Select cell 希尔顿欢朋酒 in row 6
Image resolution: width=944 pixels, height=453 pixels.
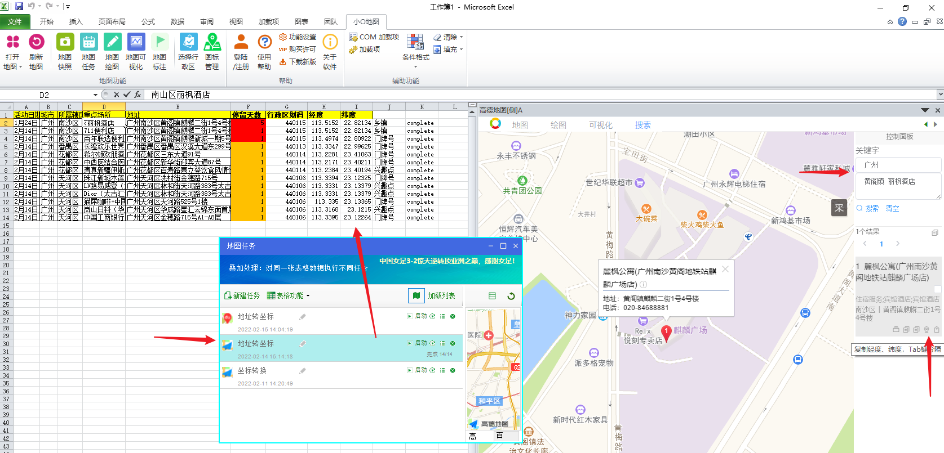tap(104, 154)
